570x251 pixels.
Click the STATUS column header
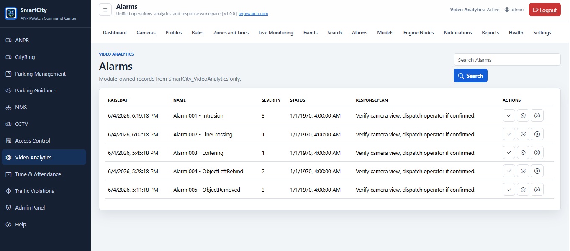pyautogui.click(x=298, y=100)
